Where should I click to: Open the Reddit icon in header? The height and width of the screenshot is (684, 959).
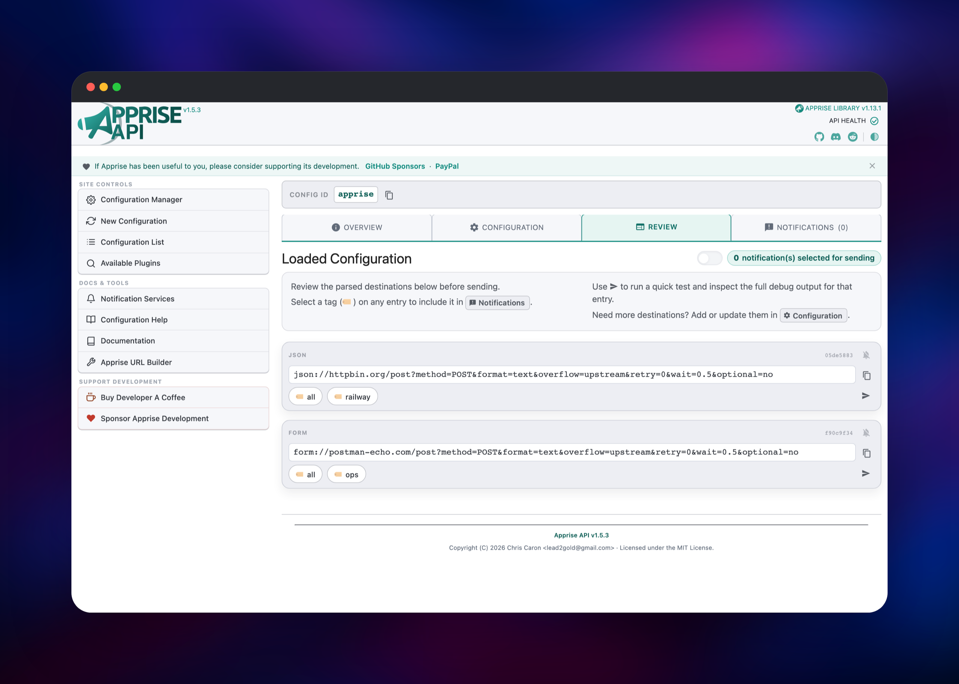[853, 137]
